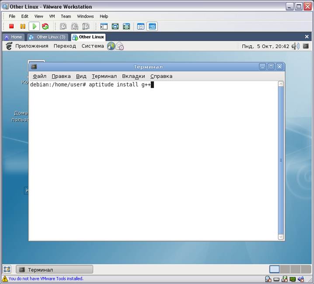
Task: Click the terminal vertical scrollbar thumb
Action: (x=281, y=160)
